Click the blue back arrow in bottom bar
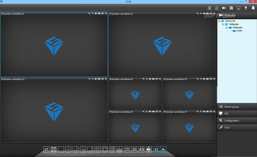The width and height of the screenshot is (257, 157). (x=164, y=149)
